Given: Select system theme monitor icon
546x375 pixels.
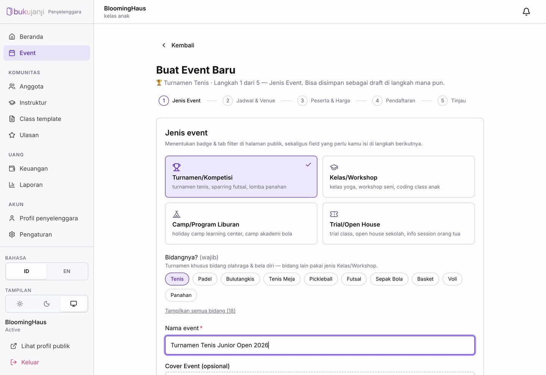Looking at the screenshot, I should (x=74, y=304).
